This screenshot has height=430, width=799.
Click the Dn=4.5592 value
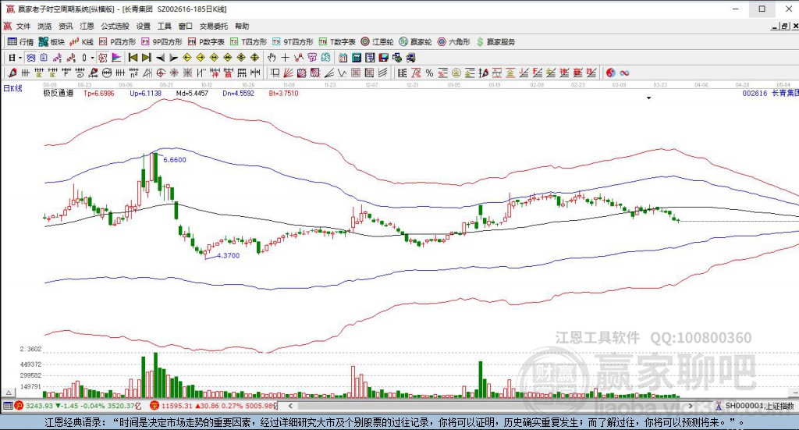click(238, 93)
